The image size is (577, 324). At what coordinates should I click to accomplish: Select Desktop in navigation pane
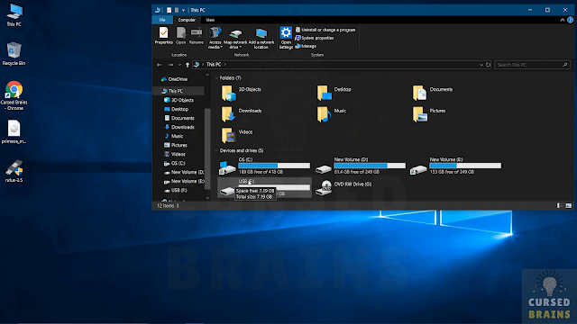(x=179, y=109)
